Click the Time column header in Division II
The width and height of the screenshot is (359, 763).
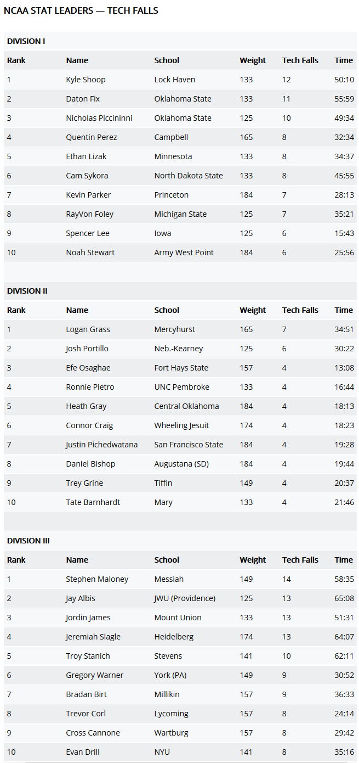click(x=344, y=310)
